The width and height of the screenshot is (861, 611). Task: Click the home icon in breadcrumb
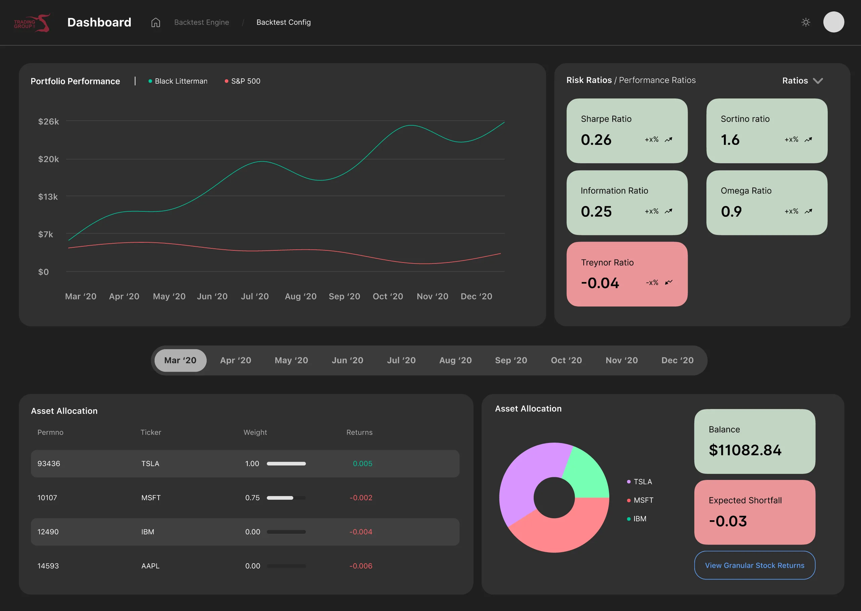tap(156, 23)
